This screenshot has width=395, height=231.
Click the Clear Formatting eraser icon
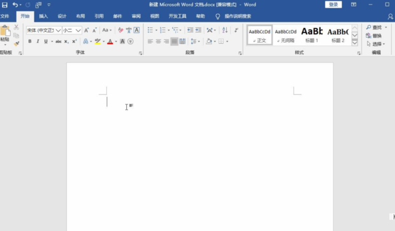(120, 30)
